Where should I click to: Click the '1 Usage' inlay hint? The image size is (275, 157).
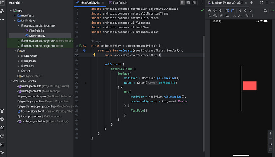96,41
